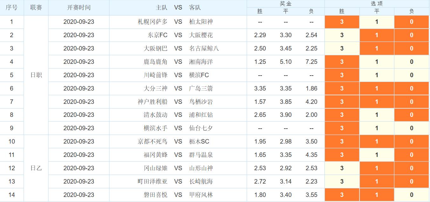Click home team 鹿岛鹿角

(156, 62)
